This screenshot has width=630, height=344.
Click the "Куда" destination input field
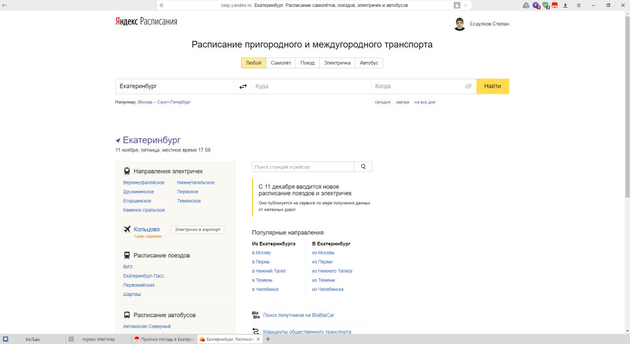click(311, 86)
